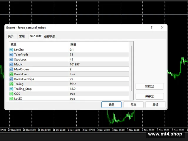Click the Traling boolean icon
The width and height of the screenshot is (188, 141).
11,84
